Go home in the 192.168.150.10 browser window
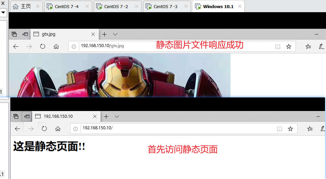Viewport: 326px width, 179px height. point(58,129)
